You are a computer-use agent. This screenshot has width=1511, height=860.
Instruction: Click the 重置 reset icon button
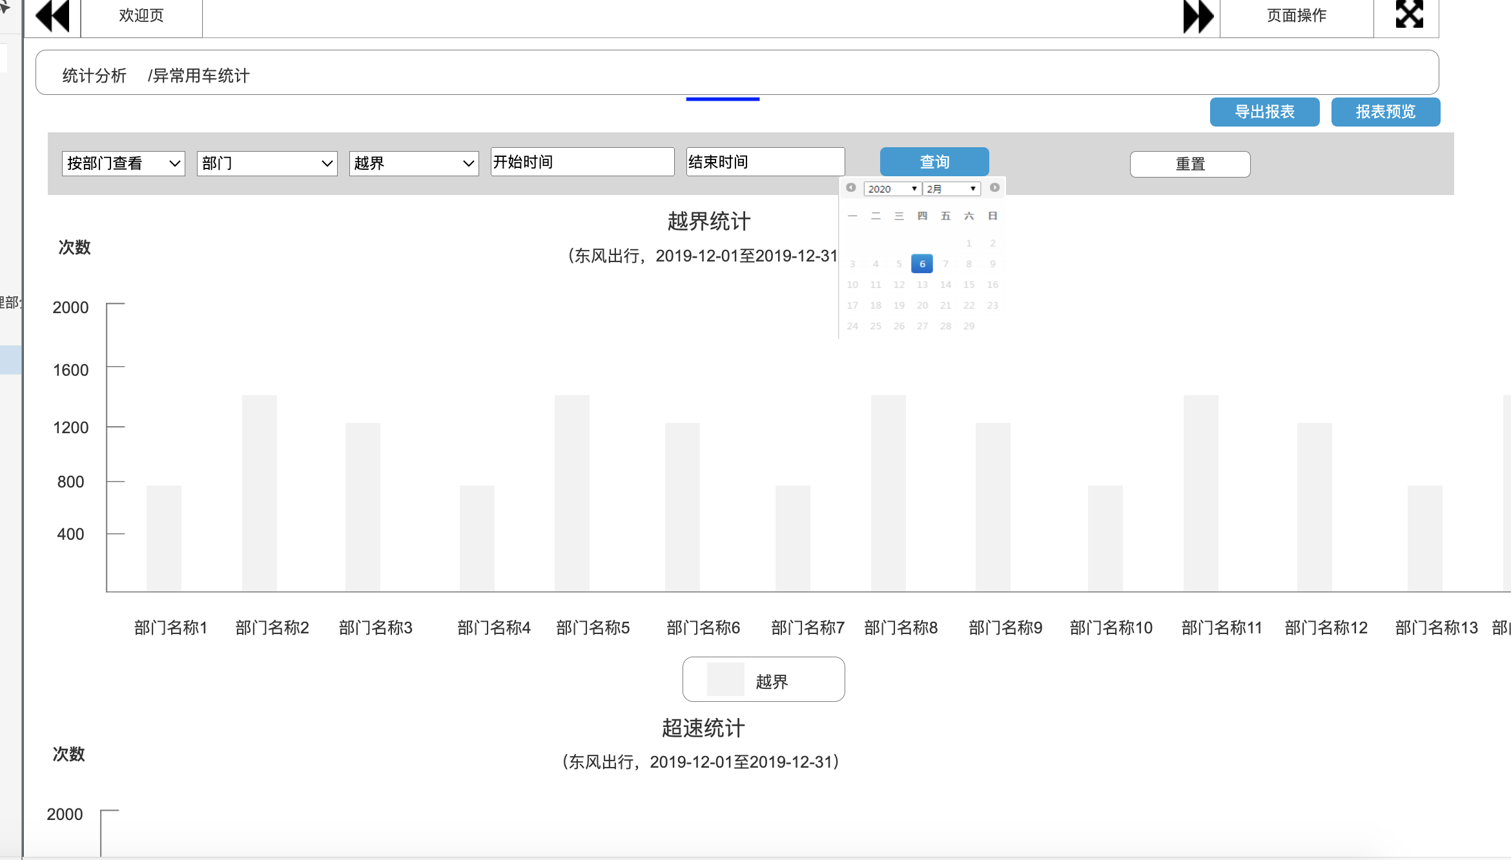[1190, 162]
